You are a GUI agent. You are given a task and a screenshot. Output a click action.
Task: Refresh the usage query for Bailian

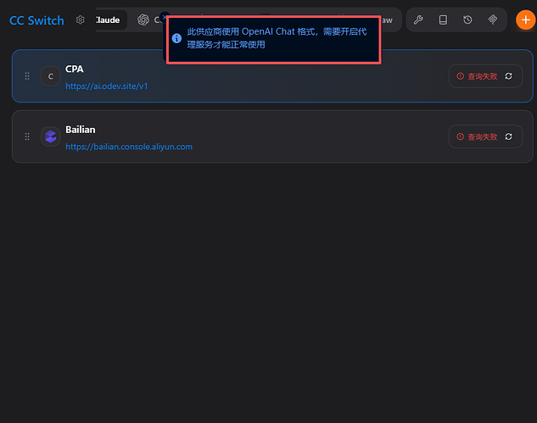point(508,136)
